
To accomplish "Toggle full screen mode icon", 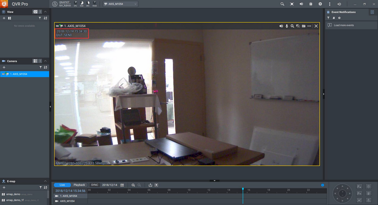I will tap(292, 4).
